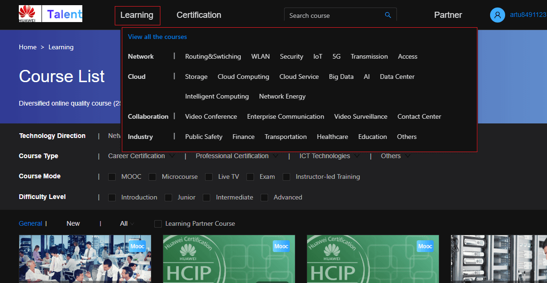The width and height of the screenshot is (547, 283).
Task: Tick the Advanced difficulty checkbox
Action: [264, 198]
